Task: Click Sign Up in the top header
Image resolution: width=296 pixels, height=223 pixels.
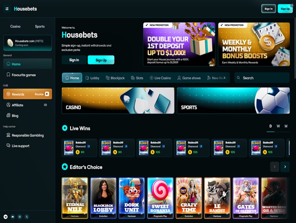Action: [285, 9]
